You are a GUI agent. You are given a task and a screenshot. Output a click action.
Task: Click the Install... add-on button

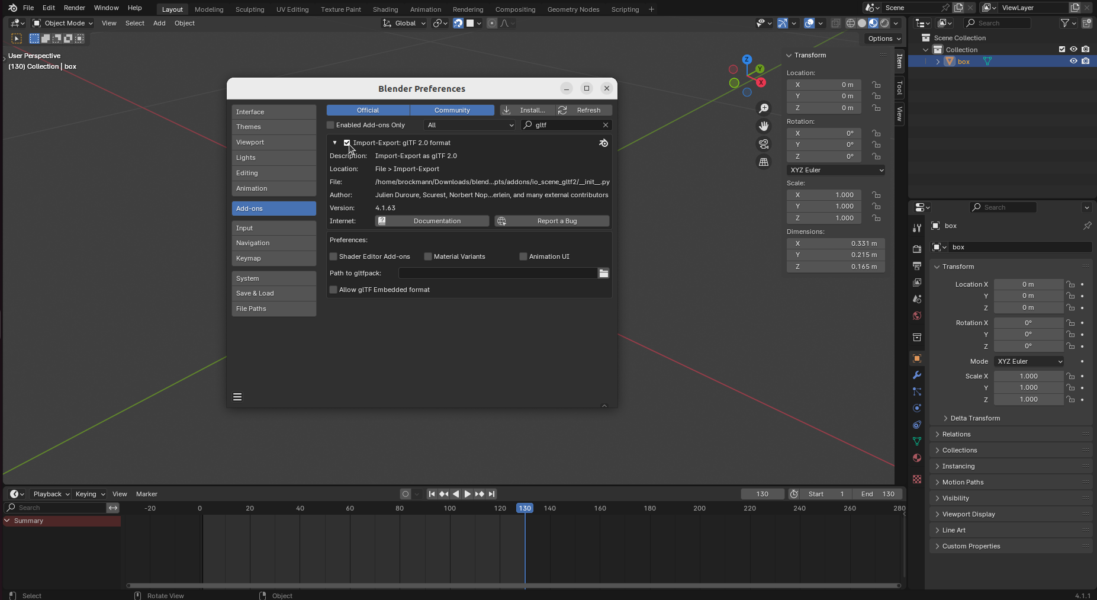pyautogui.click(x=528, y=110)
